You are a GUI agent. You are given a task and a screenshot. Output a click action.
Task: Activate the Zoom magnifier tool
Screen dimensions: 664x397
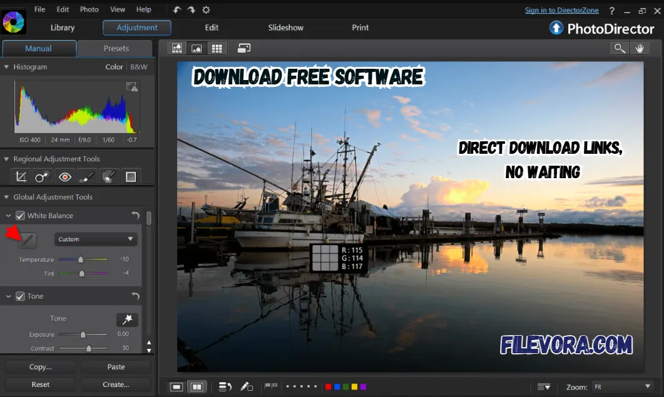coord(619,48)
